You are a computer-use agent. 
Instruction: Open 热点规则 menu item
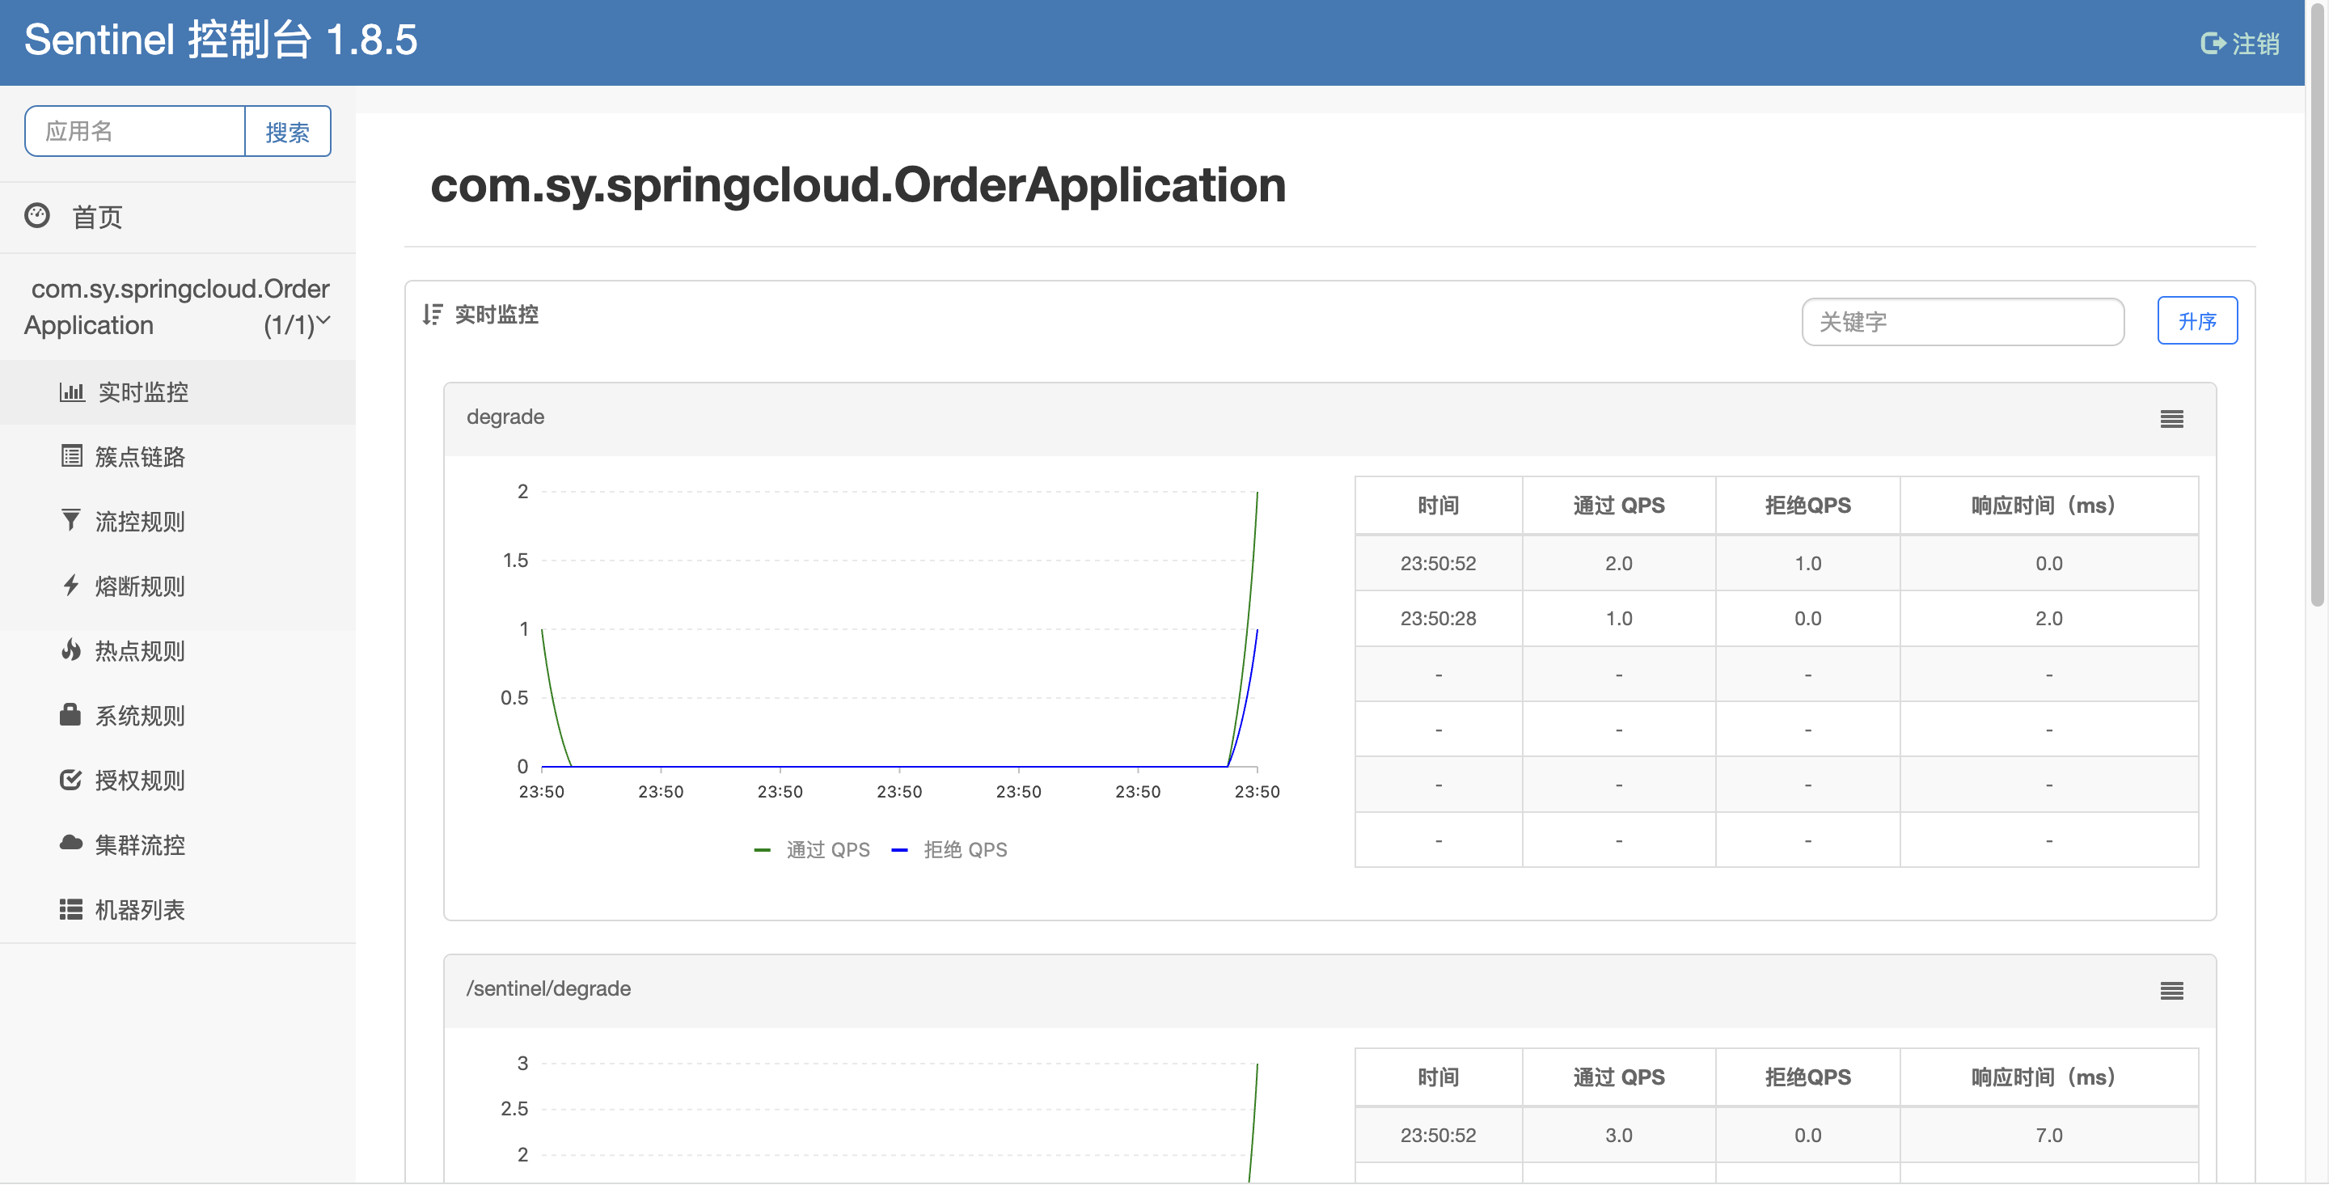pyautogui.click(x=178, y=650)
